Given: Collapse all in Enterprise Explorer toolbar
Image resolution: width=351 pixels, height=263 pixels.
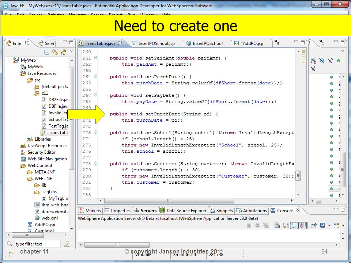Looking at the screenshot, I should pos(46,53).
